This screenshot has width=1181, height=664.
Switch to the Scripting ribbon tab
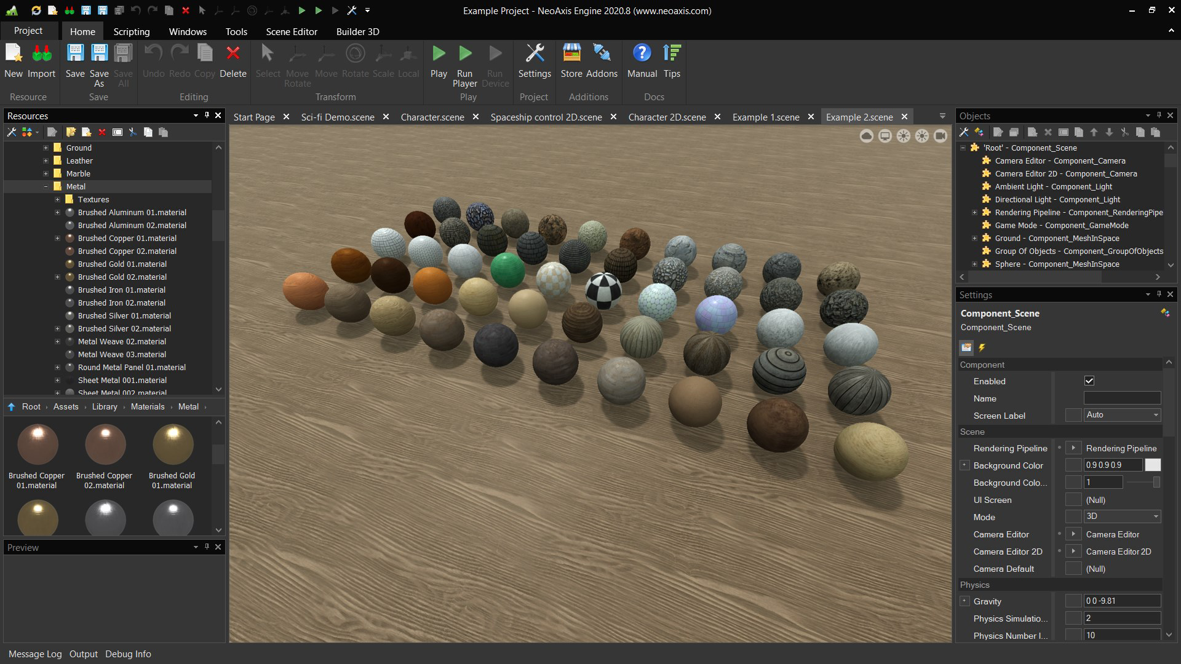point(131,31)
